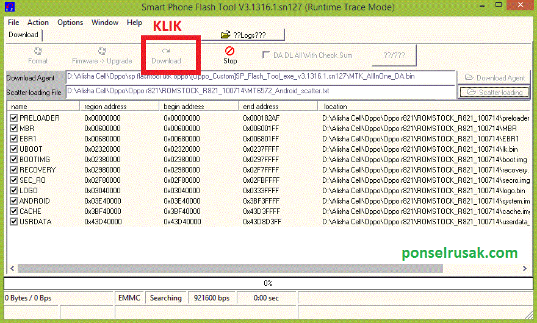Select the ANDROID row name
Screen dimensions: 537x323
35,201
